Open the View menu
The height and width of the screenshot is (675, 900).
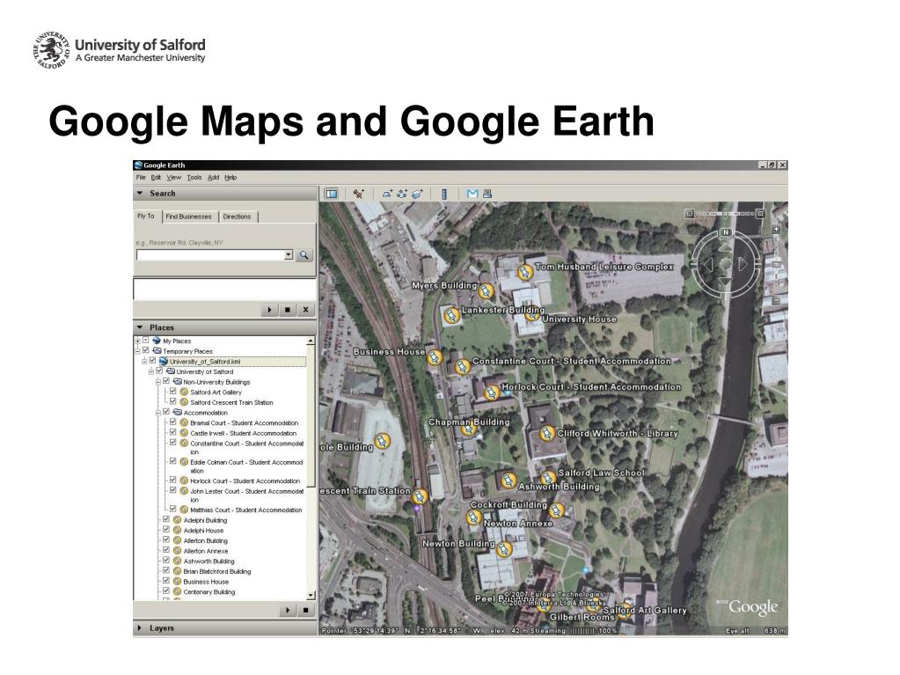[x=174, y=178]
